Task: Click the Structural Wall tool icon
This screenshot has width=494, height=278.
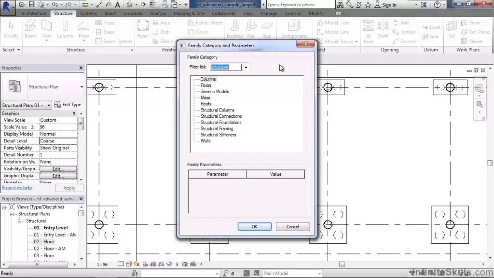Action: click(x=47, y=29)
